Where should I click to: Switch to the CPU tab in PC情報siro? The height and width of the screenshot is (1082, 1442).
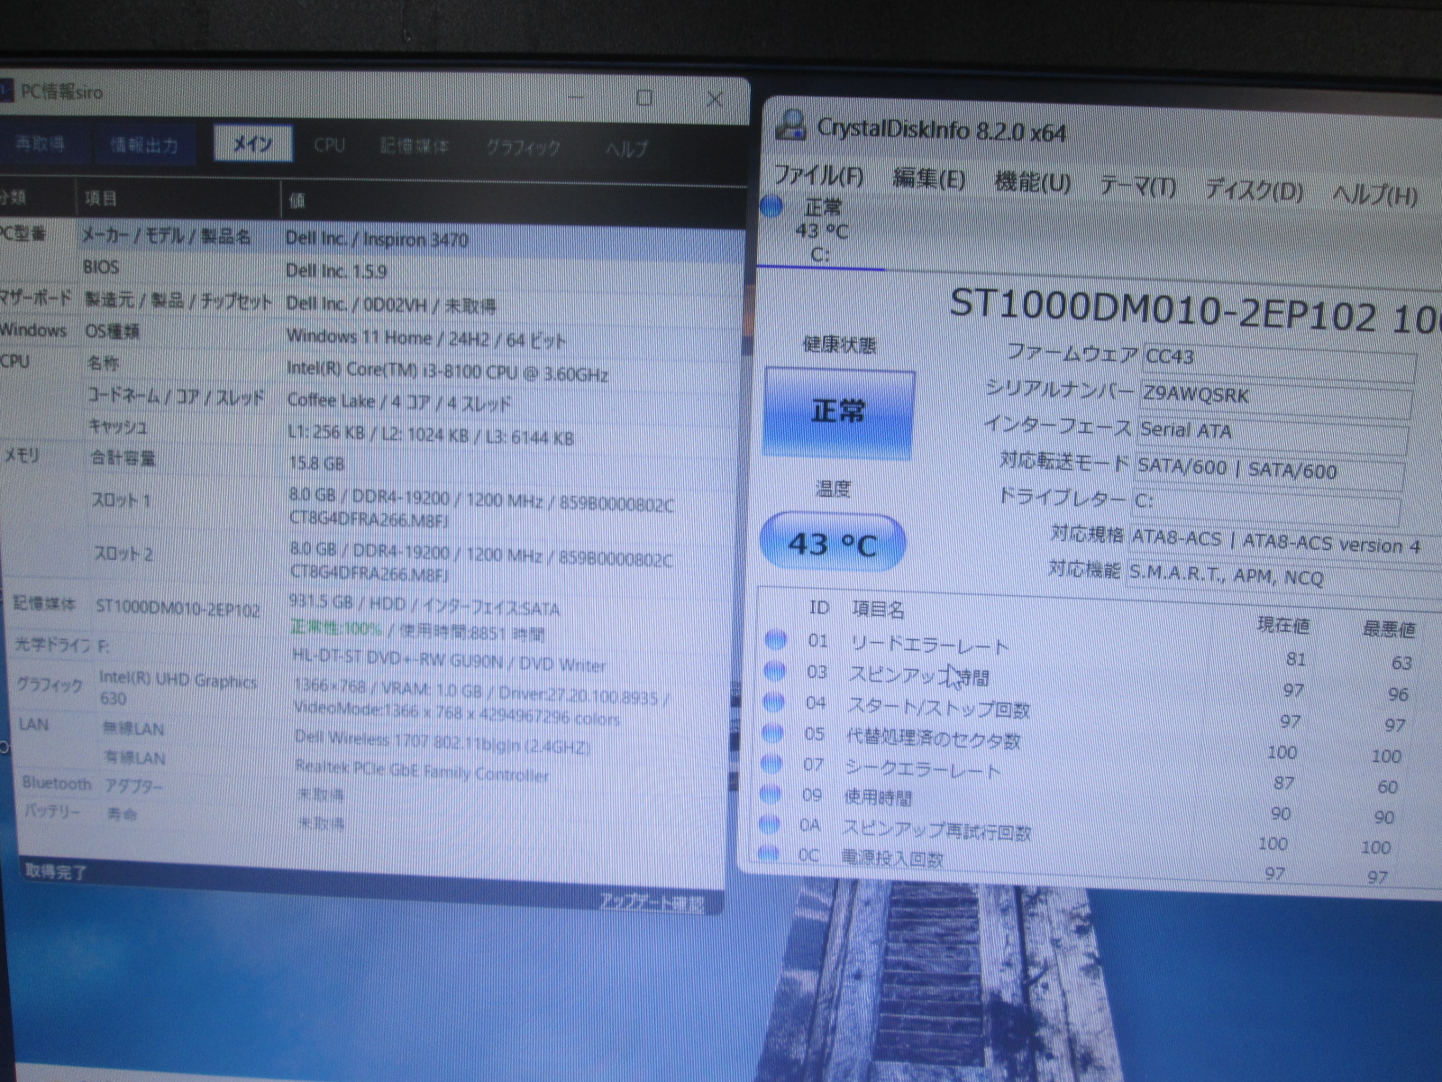[329, 144]
